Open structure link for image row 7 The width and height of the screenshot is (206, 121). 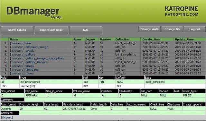pos(17,66)
